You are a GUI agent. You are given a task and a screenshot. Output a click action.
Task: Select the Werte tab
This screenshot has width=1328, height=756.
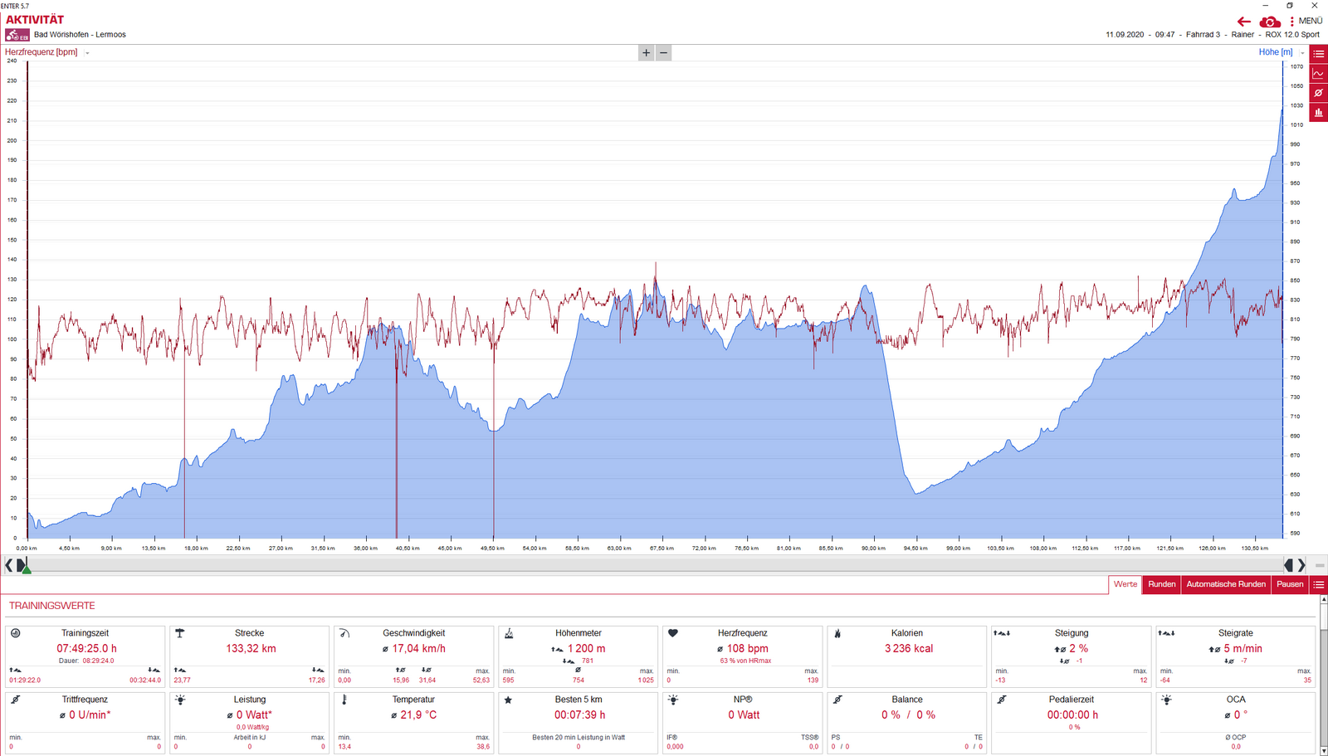1125,584
